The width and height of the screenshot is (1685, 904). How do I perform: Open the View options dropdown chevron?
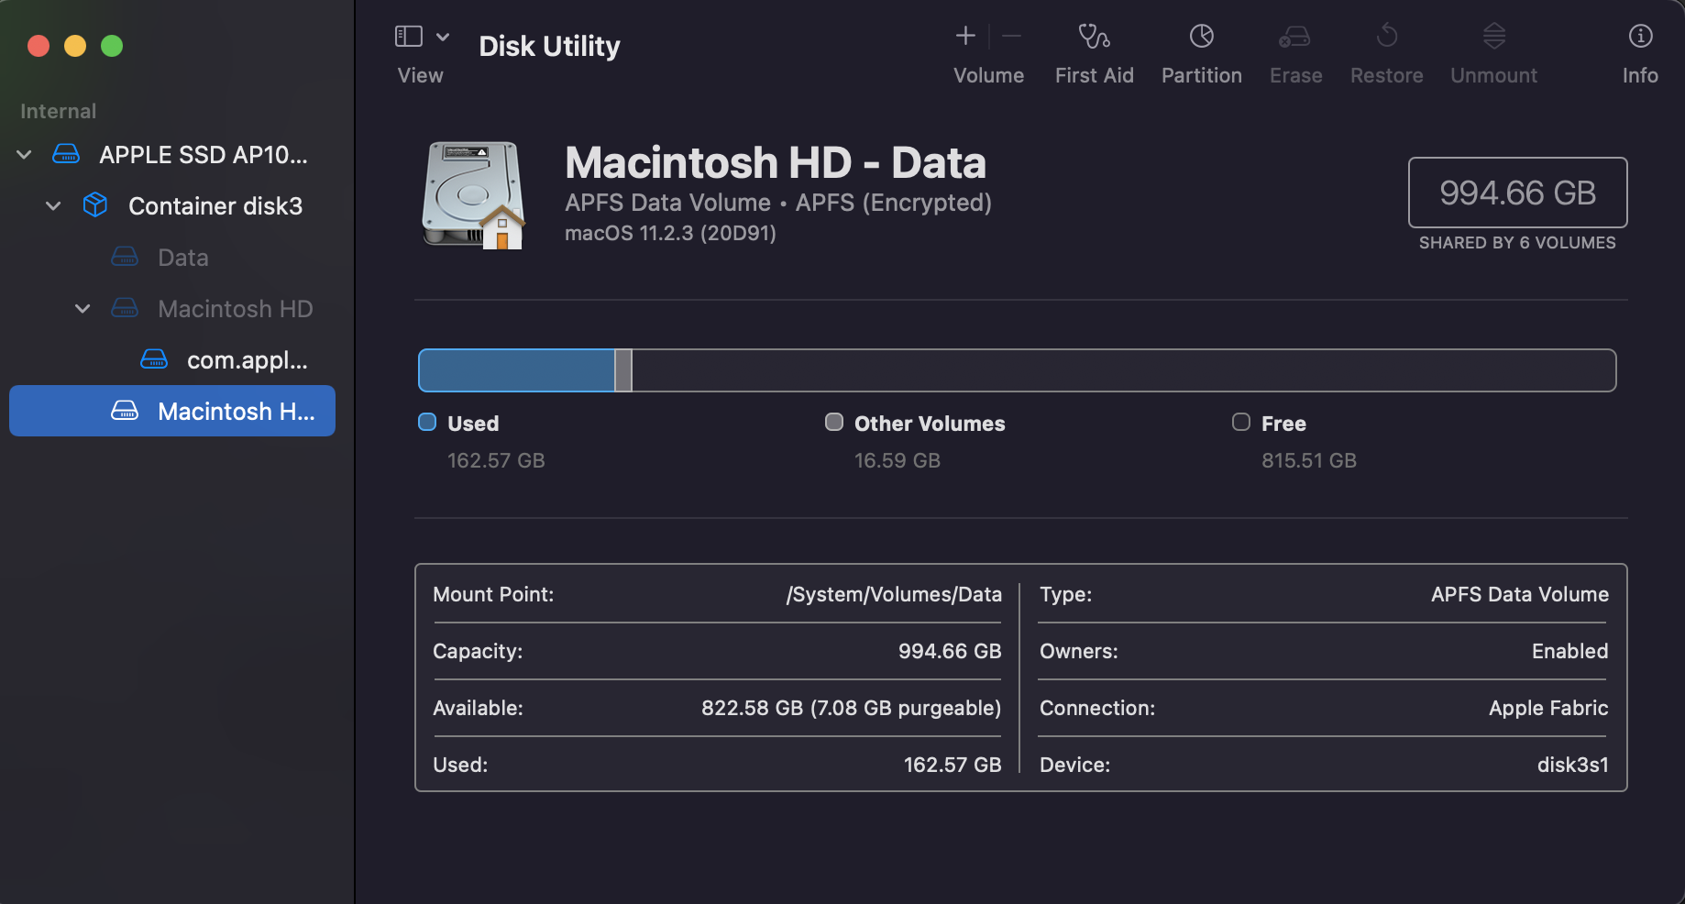click(x=443, y=37)
